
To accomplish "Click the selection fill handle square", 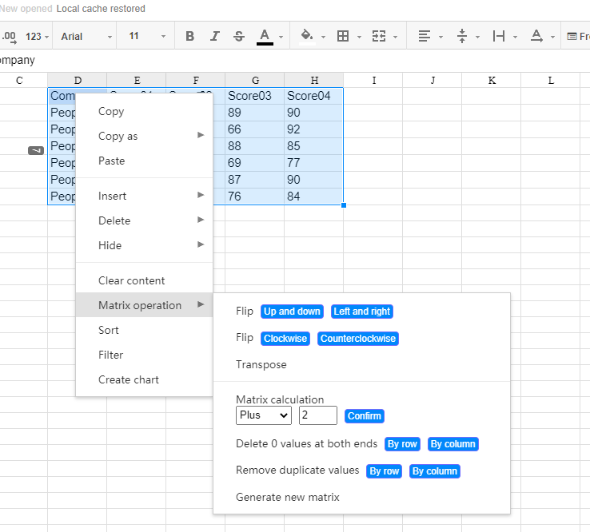I will pos(344,205).
